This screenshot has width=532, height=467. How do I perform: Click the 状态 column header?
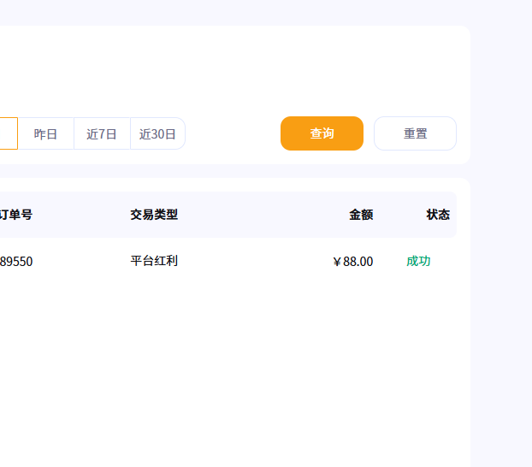[x=438, y=215]
